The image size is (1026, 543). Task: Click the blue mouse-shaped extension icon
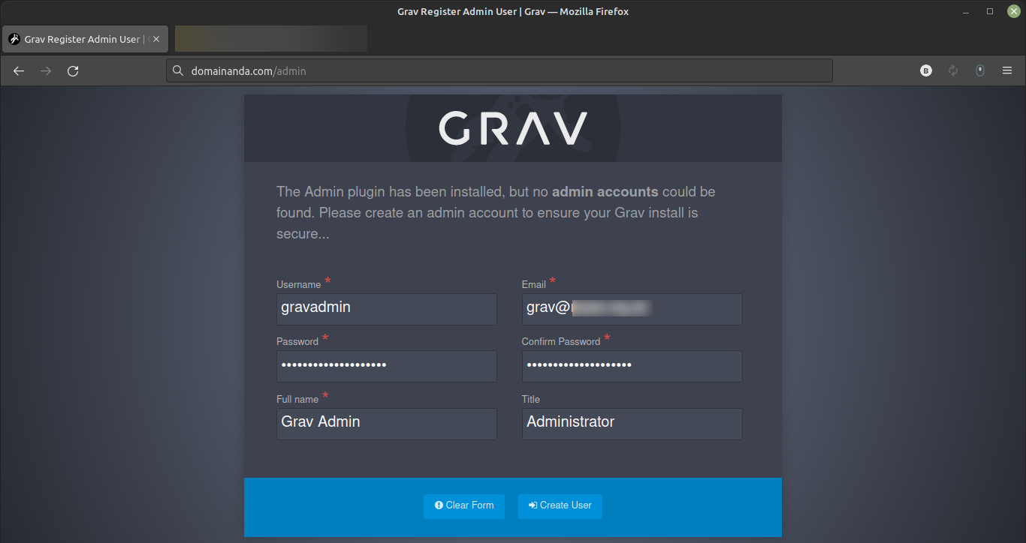coord(979,70)
